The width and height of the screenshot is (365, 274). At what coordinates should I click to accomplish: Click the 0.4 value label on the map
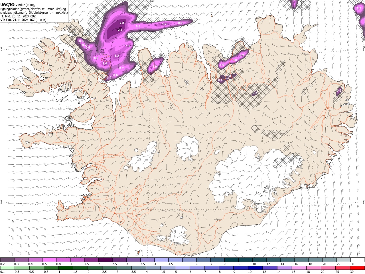click(220, 80)
